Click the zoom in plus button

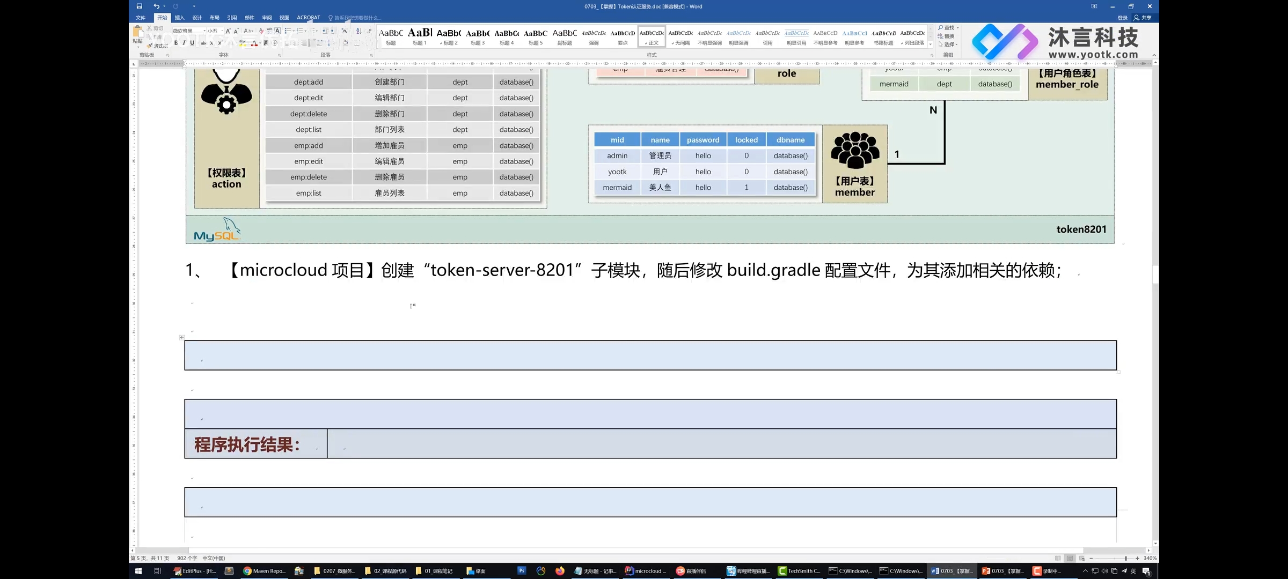click(1137, 558)
